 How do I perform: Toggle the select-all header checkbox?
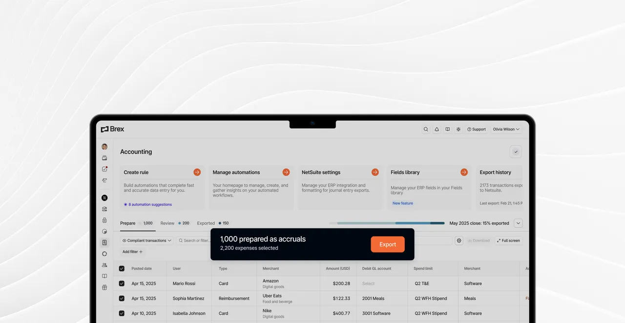click(x=122, y=268)
